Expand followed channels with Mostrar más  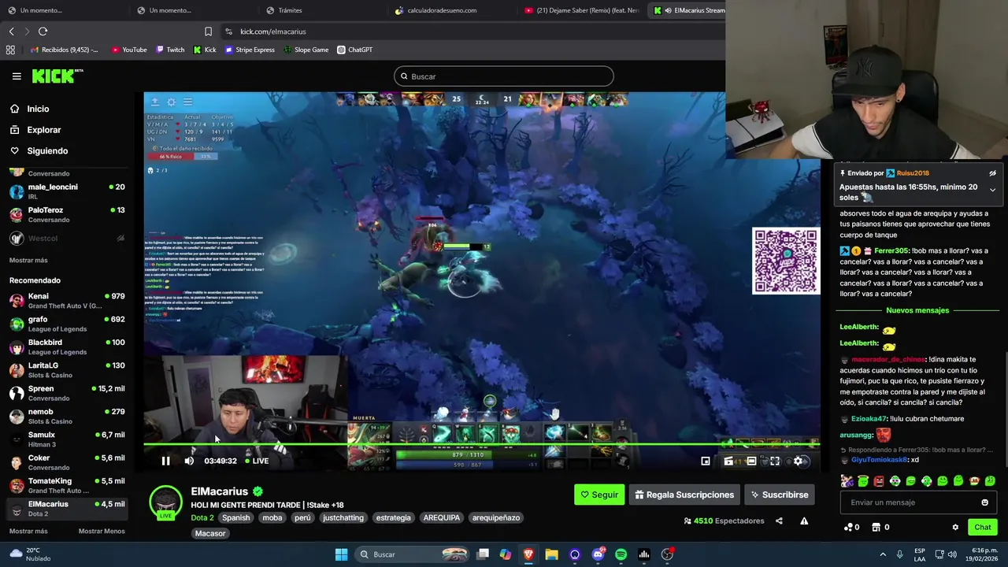28,260
